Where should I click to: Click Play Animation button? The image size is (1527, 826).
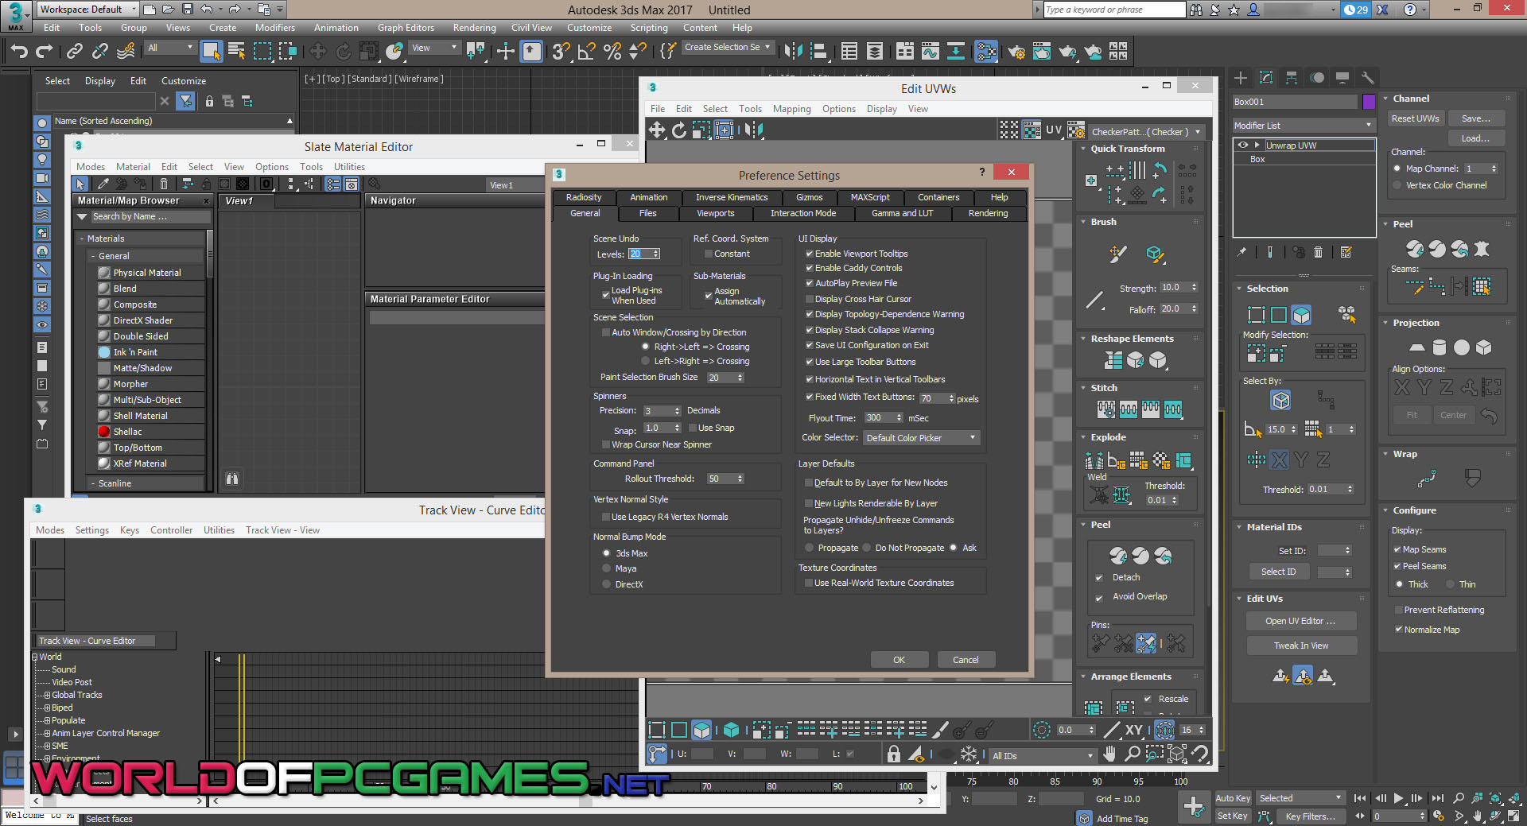[1398, 798]
